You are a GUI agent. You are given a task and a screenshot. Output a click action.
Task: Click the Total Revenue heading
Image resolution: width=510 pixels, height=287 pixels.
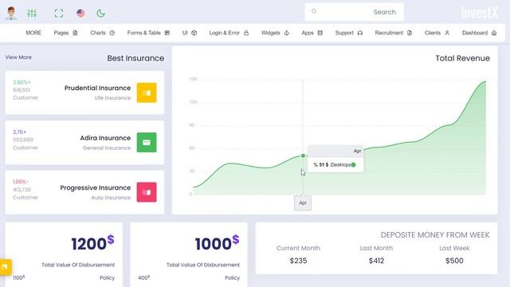point(462,58)
